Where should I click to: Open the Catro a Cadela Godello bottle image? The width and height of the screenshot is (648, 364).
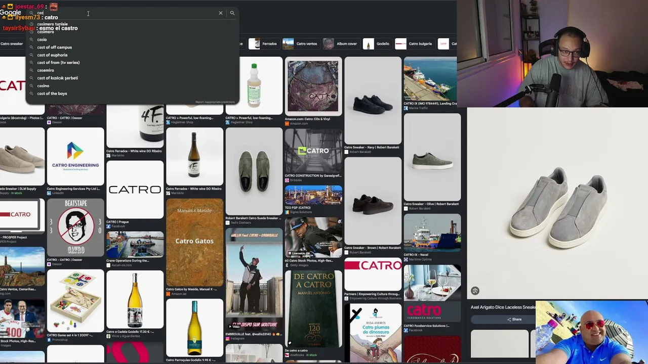click(x=135, y=300)
